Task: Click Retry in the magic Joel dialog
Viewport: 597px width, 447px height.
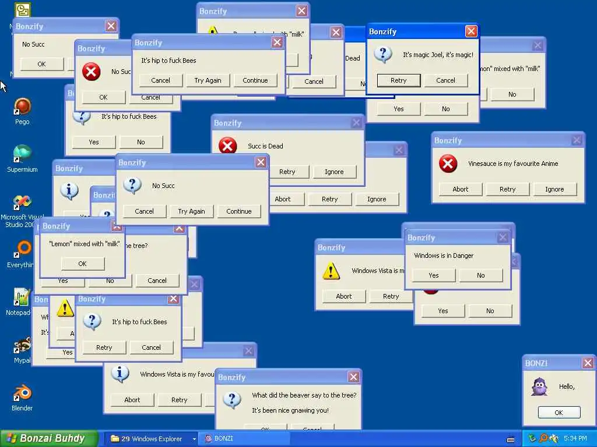Action: [399, 80]
